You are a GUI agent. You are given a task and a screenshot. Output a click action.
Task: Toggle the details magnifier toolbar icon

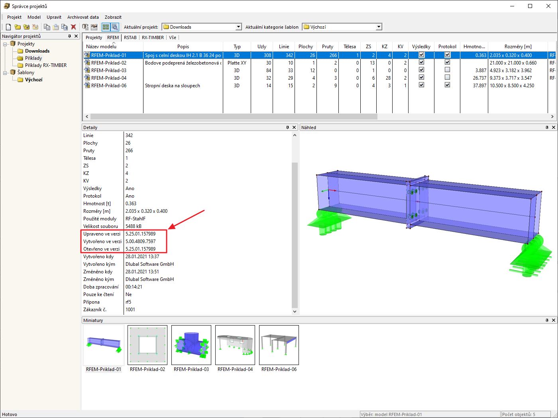coord(114,27)
